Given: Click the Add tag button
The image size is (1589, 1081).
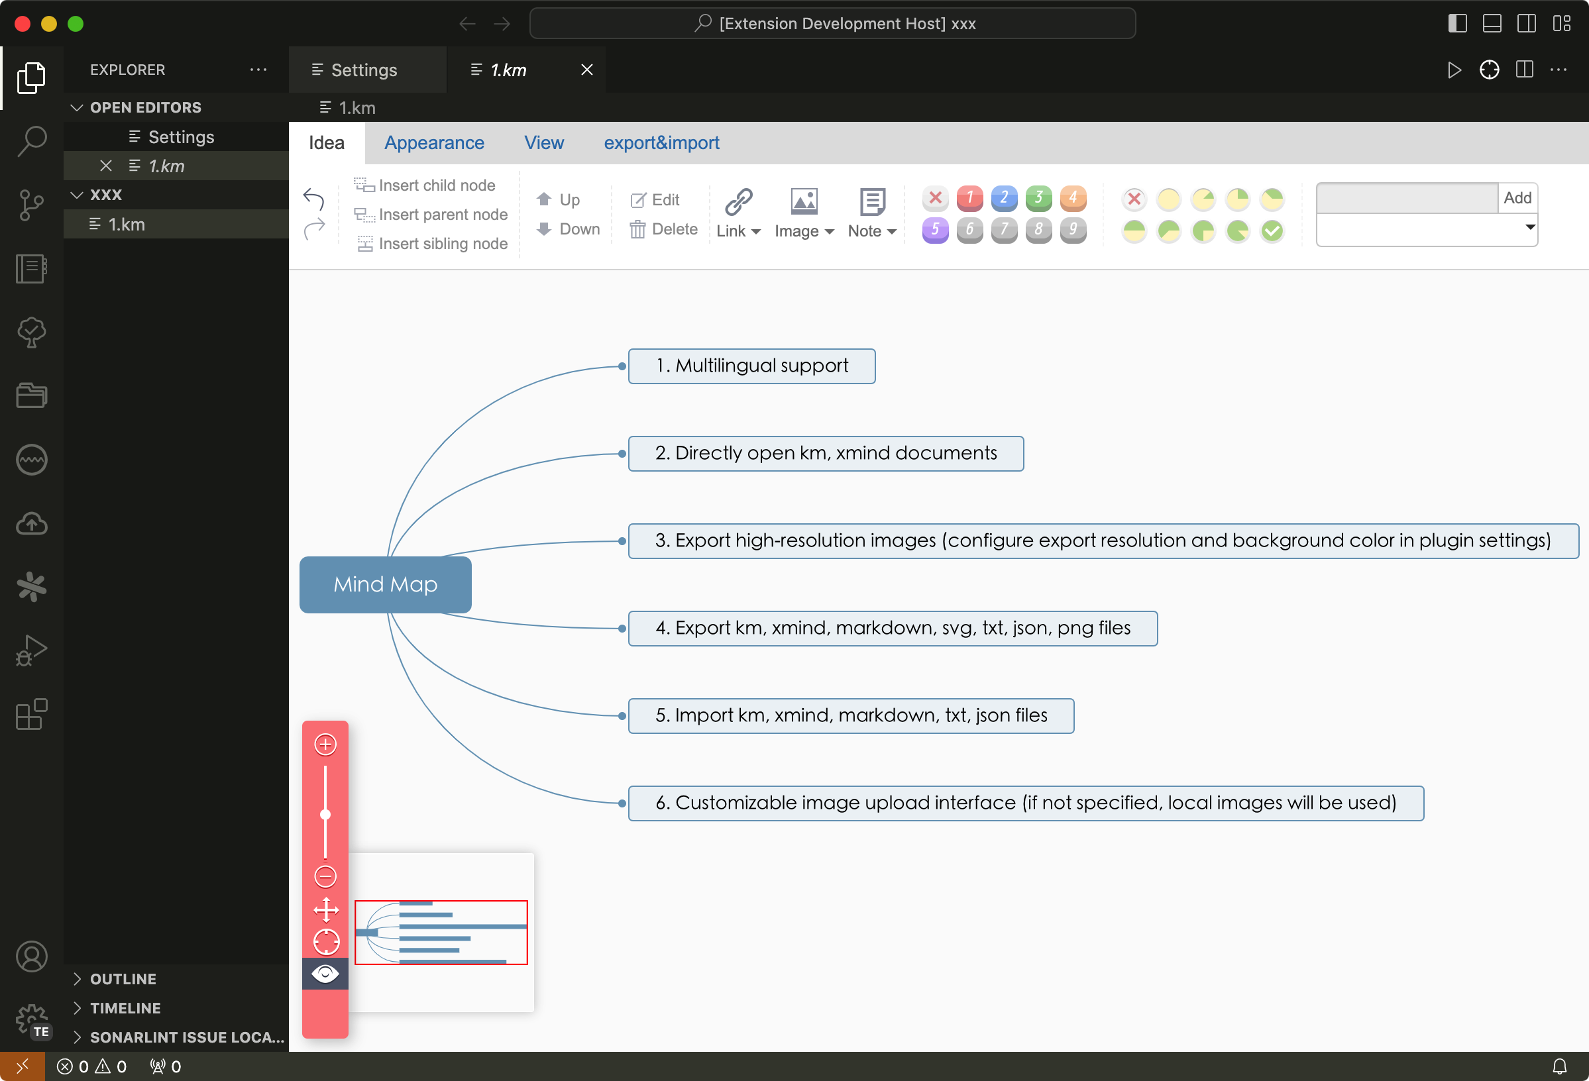Looking at the screenshot, I should point(1517,198).
